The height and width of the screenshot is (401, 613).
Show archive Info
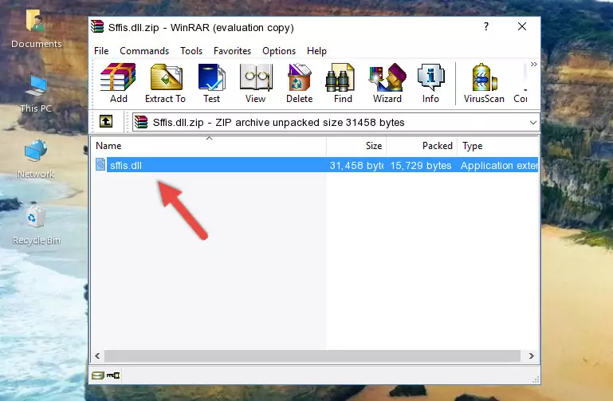click(x=430, y=83)
